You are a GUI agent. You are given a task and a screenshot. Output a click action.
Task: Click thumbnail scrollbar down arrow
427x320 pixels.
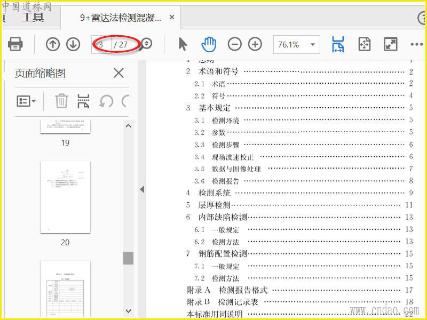pos(129,311)
